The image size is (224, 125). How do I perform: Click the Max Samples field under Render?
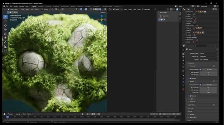pyautogui.click(x=208, y=88)
